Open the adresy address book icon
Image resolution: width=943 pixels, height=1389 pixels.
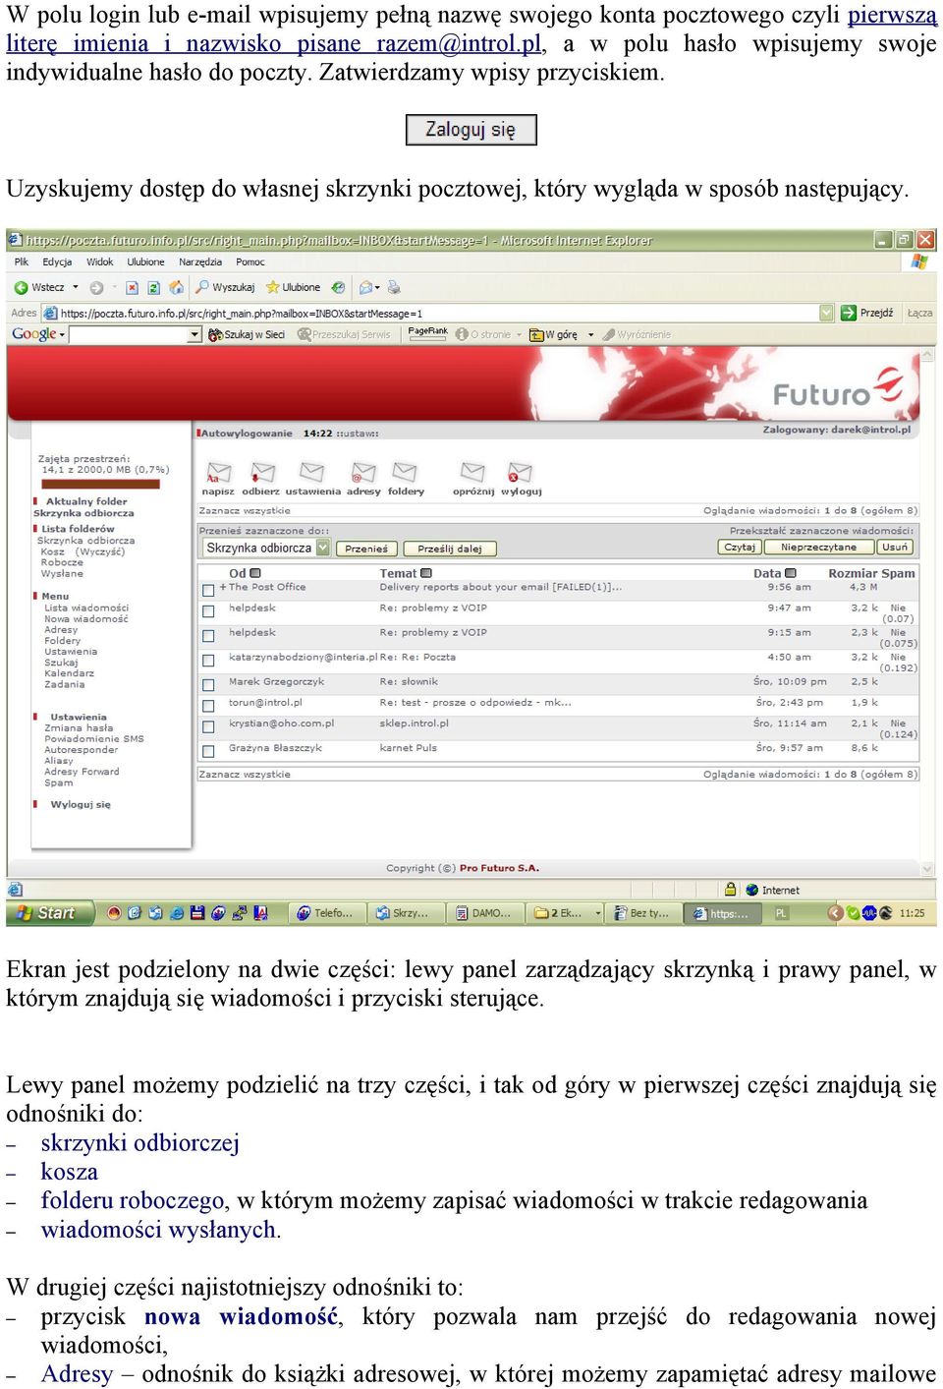click(363, 474)
